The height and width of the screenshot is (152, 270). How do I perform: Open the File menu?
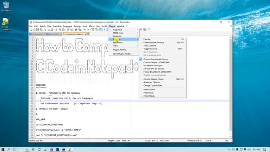coord(31,26)
